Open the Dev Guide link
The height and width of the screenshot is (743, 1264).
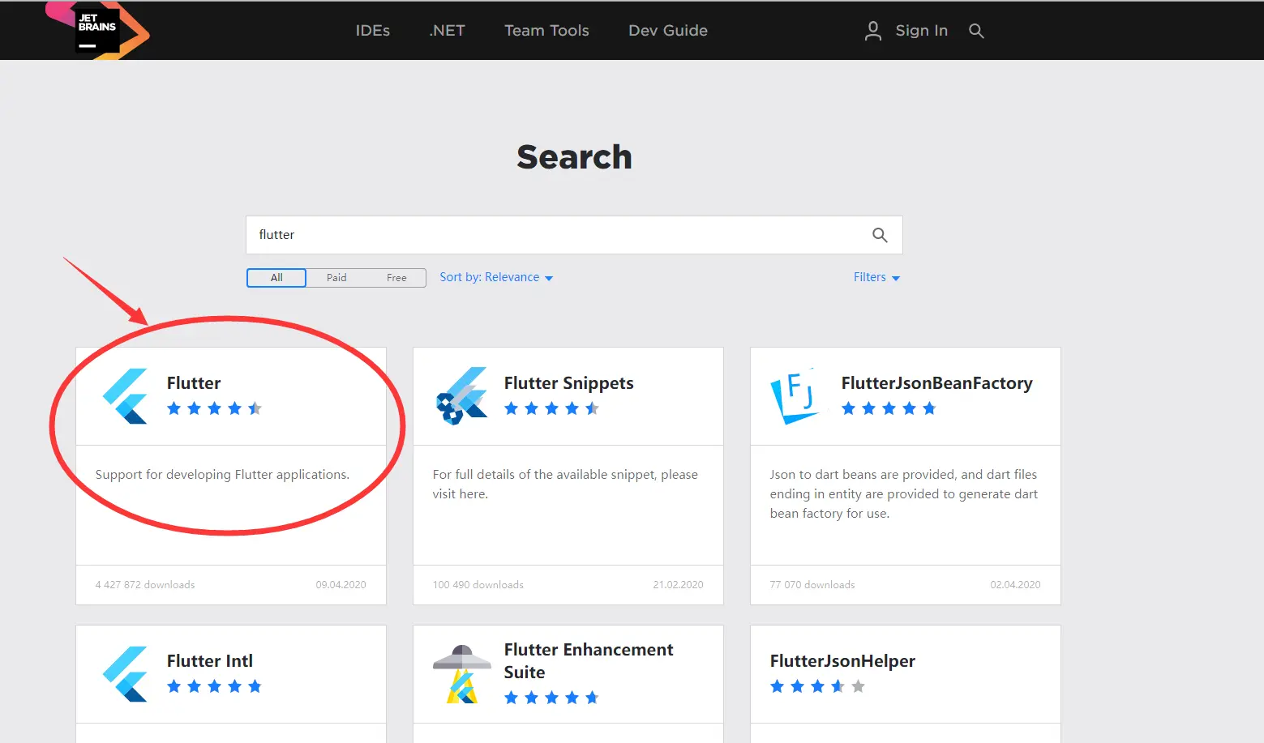[x=668, y=31]
